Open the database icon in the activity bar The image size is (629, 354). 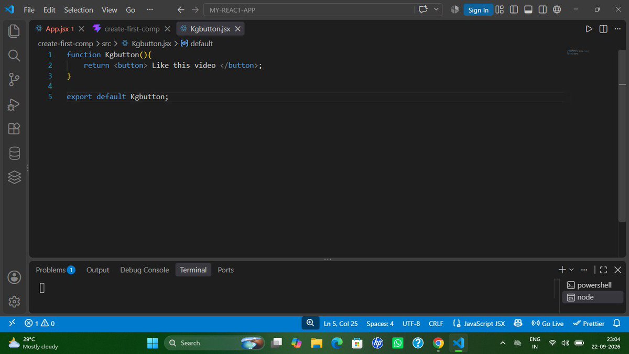point(14,153)
